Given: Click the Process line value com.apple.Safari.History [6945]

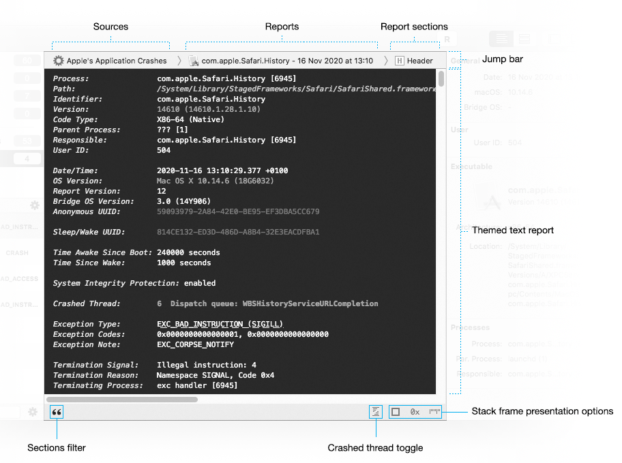Looking at the screenshot, I should click(x=226, y=78).
